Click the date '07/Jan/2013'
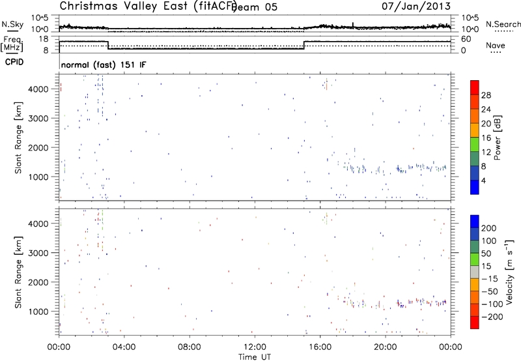 (416, 7)
